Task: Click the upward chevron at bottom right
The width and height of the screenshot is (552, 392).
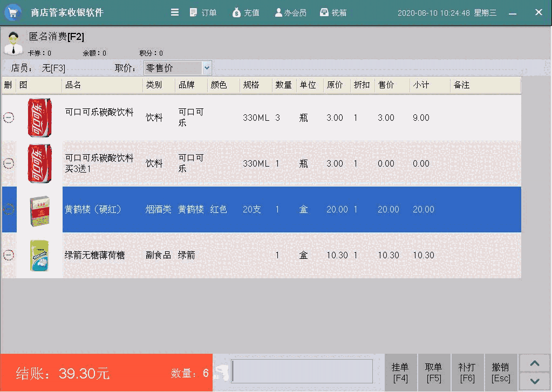Action: click(x=535, y=363)
